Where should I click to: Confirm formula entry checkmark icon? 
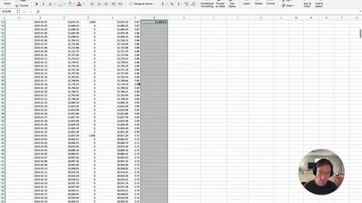click(31, 11)
